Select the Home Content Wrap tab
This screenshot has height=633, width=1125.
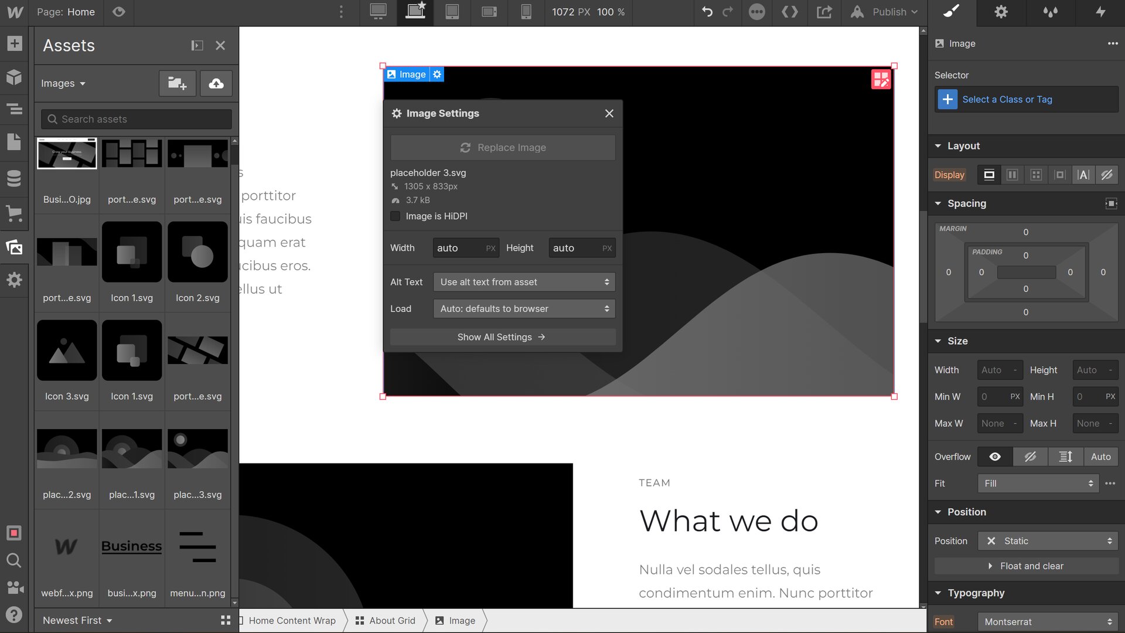(292, 620)
